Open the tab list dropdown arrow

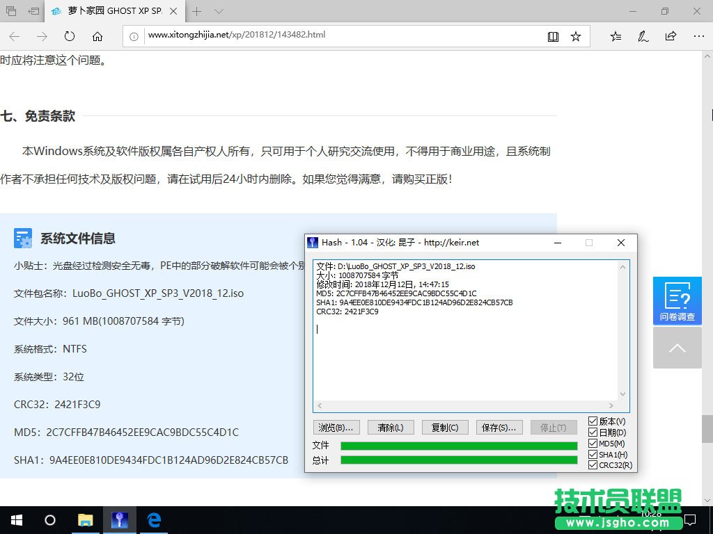[x=218, y=11]
